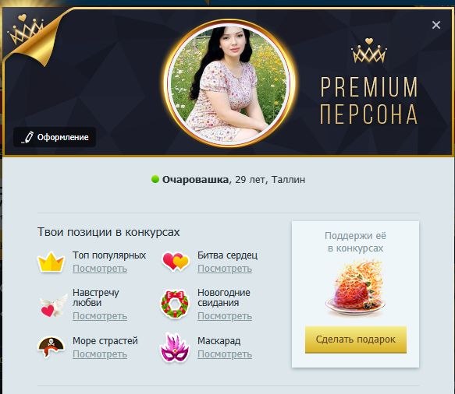
Task: Click the pencil icon on Оформление
Action: 27,137
